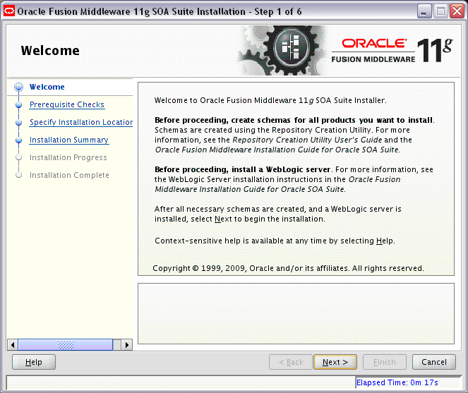Viewport: 468px width, 393px height.
Task: Click the horizontal scrollbar thumb in navigation panel
Action: (66, 345)
